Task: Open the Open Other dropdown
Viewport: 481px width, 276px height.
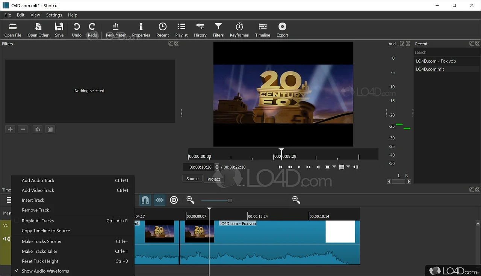Action: coord(38,30)
